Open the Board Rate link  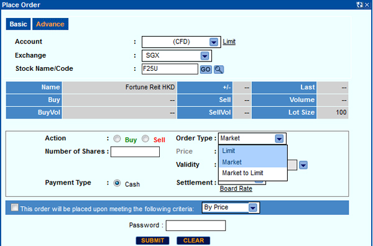coord(236,188)
